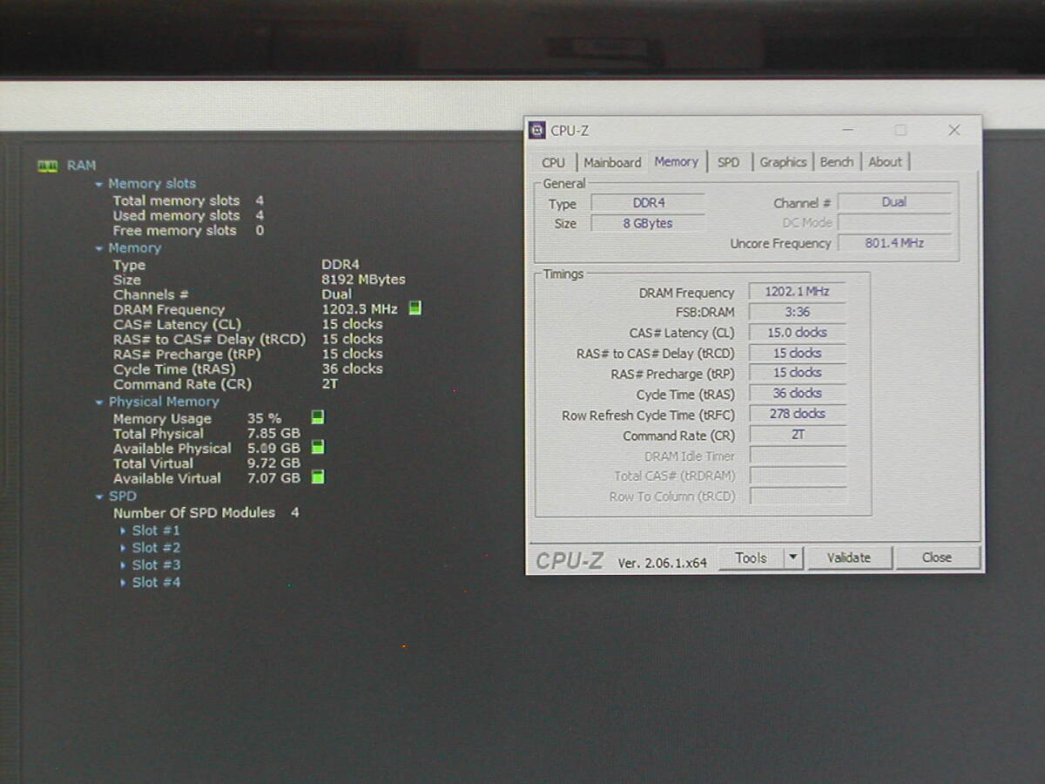
Task: Click the DDR4 Type field in CPU-Z
Action: pyautogui.click(x=648, y=203)
